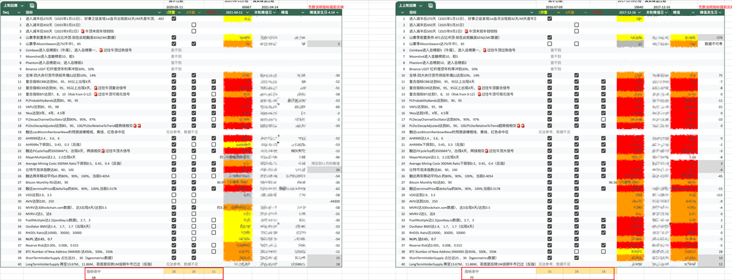732x280 pixels.
Task: Open the 2017-12-16 column dropdown in 上上轮回测 table
Action: click(640, 12)
